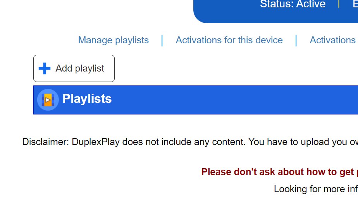Click the Looking for more info text
Image resolution: width=358 pixels, height=215 pixels.
point(316,189)
